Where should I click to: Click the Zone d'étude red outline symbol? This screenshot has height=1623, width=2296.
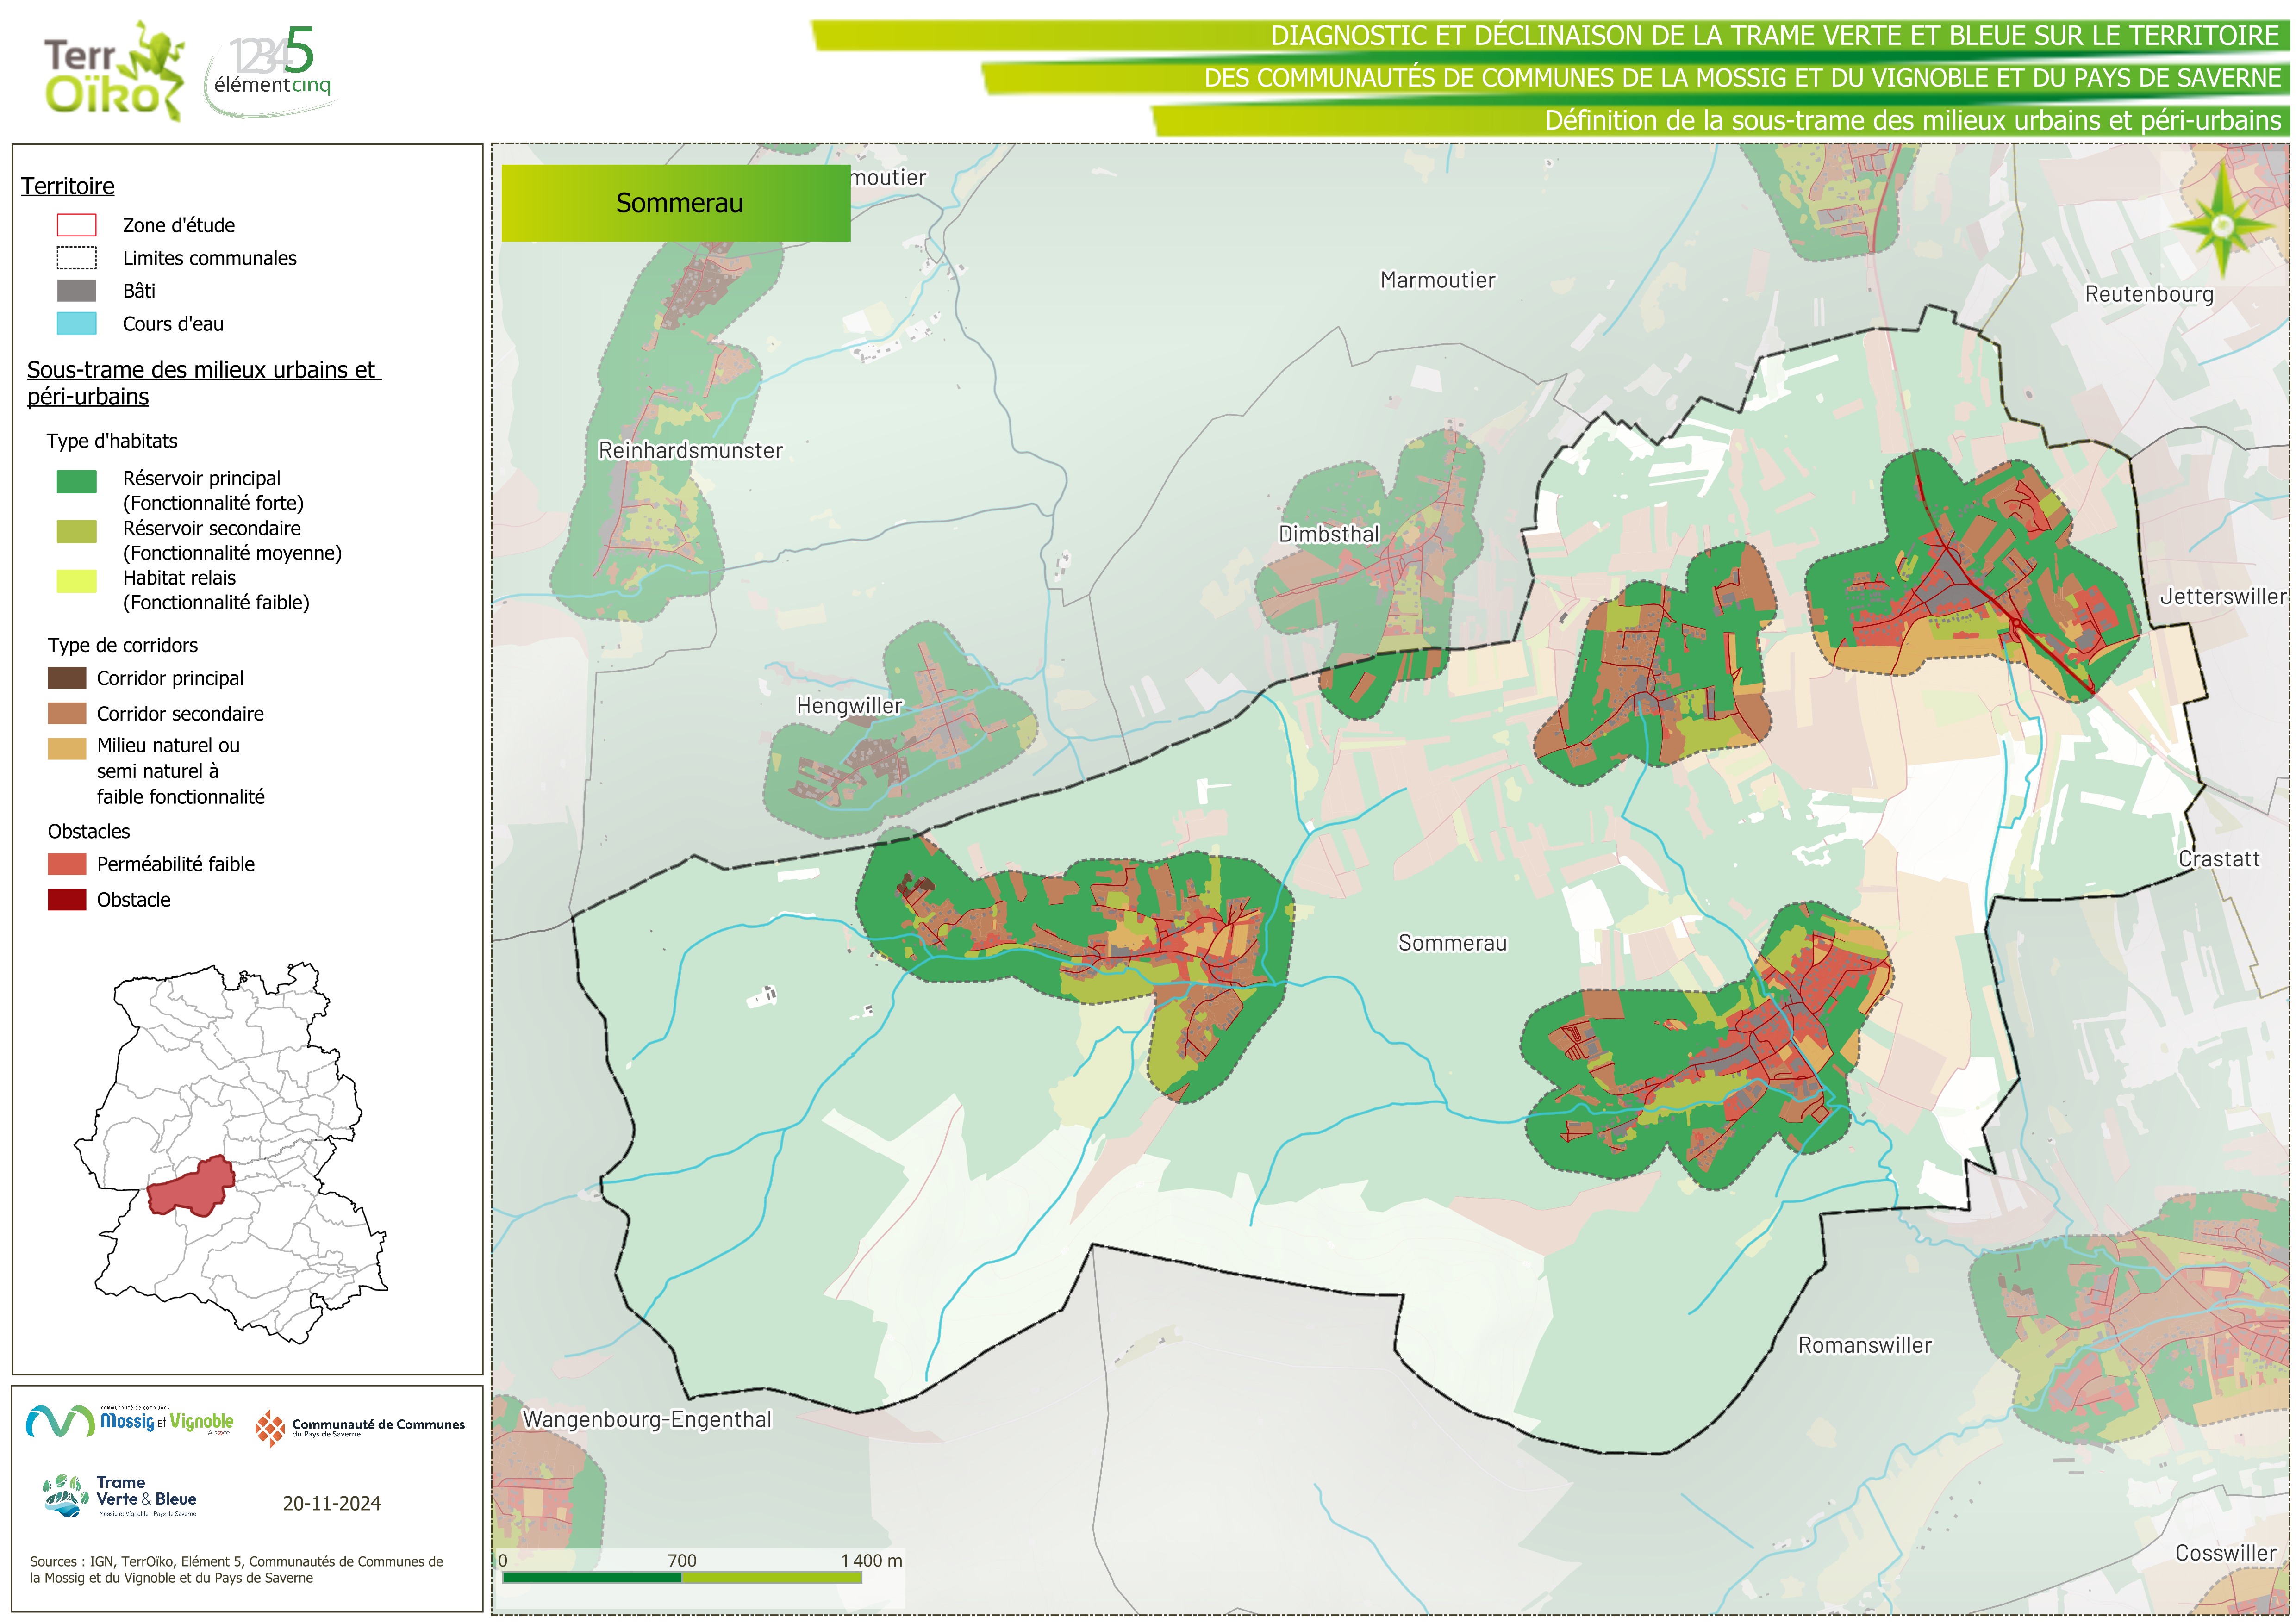(x=76, y=225)
